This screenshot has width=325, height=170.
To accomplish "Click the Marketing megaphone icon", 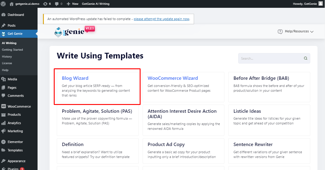I will point(3,131).
